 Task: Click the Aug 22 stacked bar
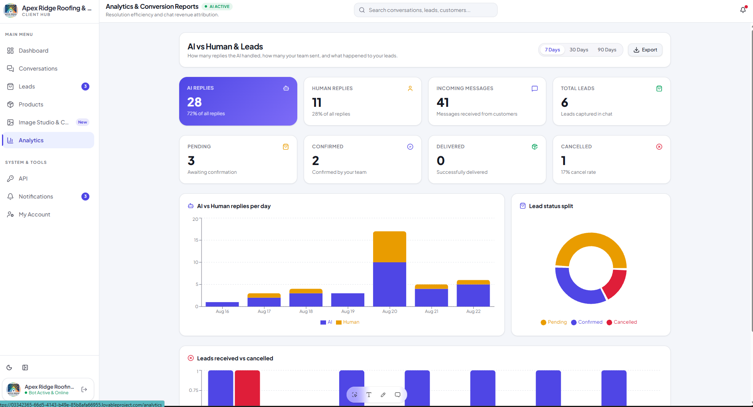click(x=473, y=293)
